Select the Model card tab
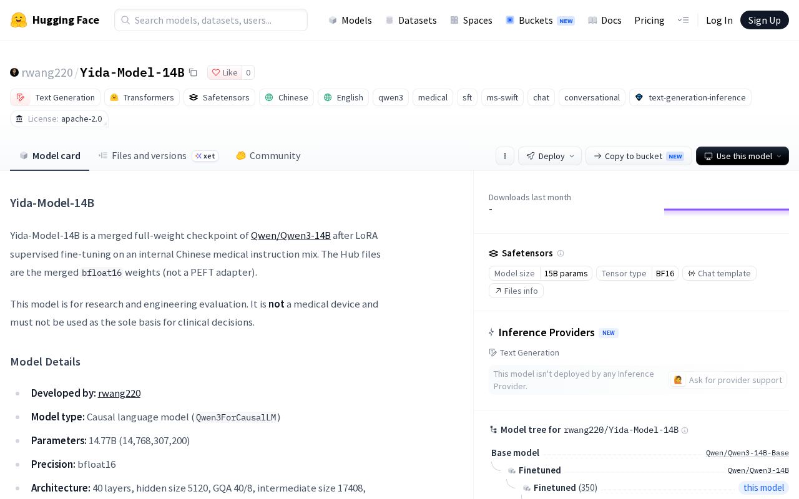This screenshot has height=499, width=799. [x=50, y=156]
